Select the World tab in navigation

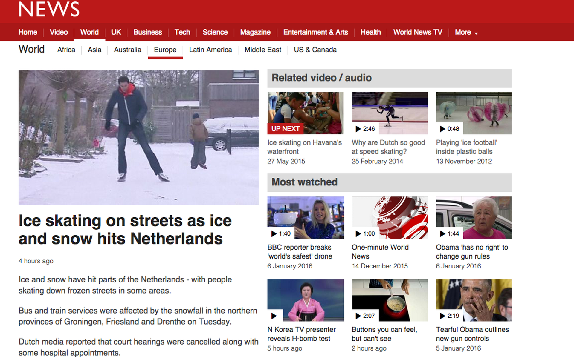[x=89, y=32]
